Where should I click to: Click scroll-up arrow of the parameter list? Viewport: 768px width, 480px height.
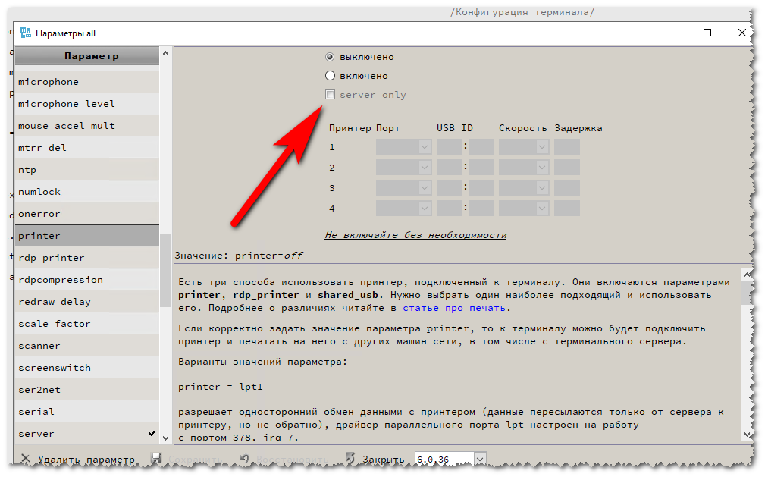[x=165, y=54]
